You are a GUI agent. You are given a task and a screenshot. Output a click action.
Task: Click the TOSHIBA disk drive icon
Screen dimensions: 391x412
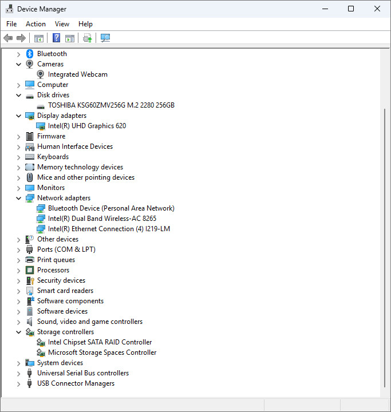click(41, 106)
